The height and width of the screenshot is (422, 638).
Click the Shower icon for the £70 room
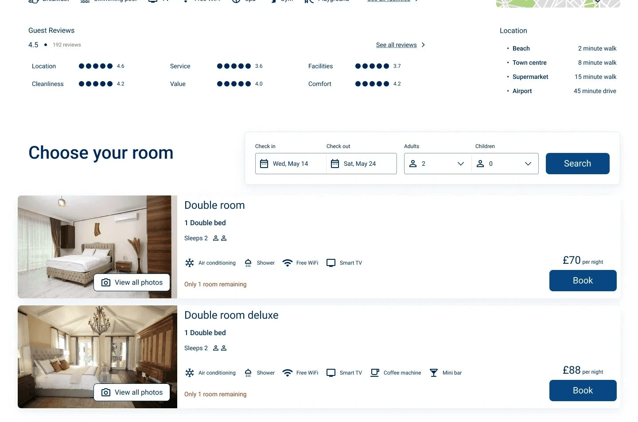248,263
